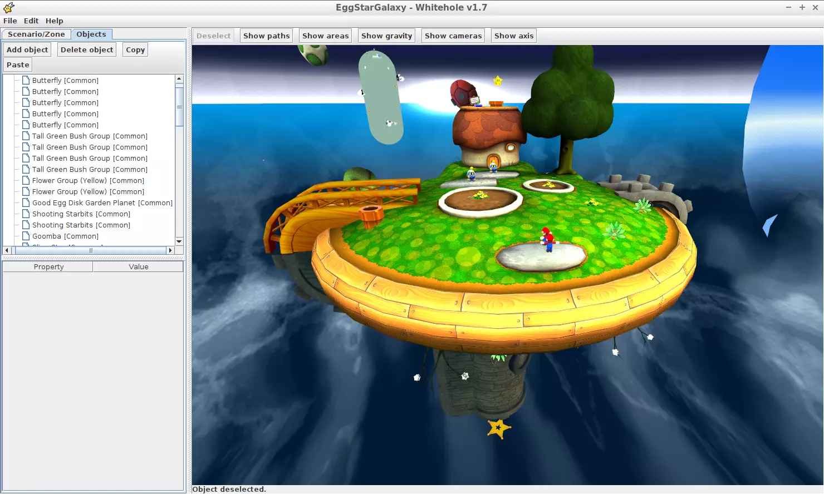
Task: Click the Deselect button
Action: [213, 36]
